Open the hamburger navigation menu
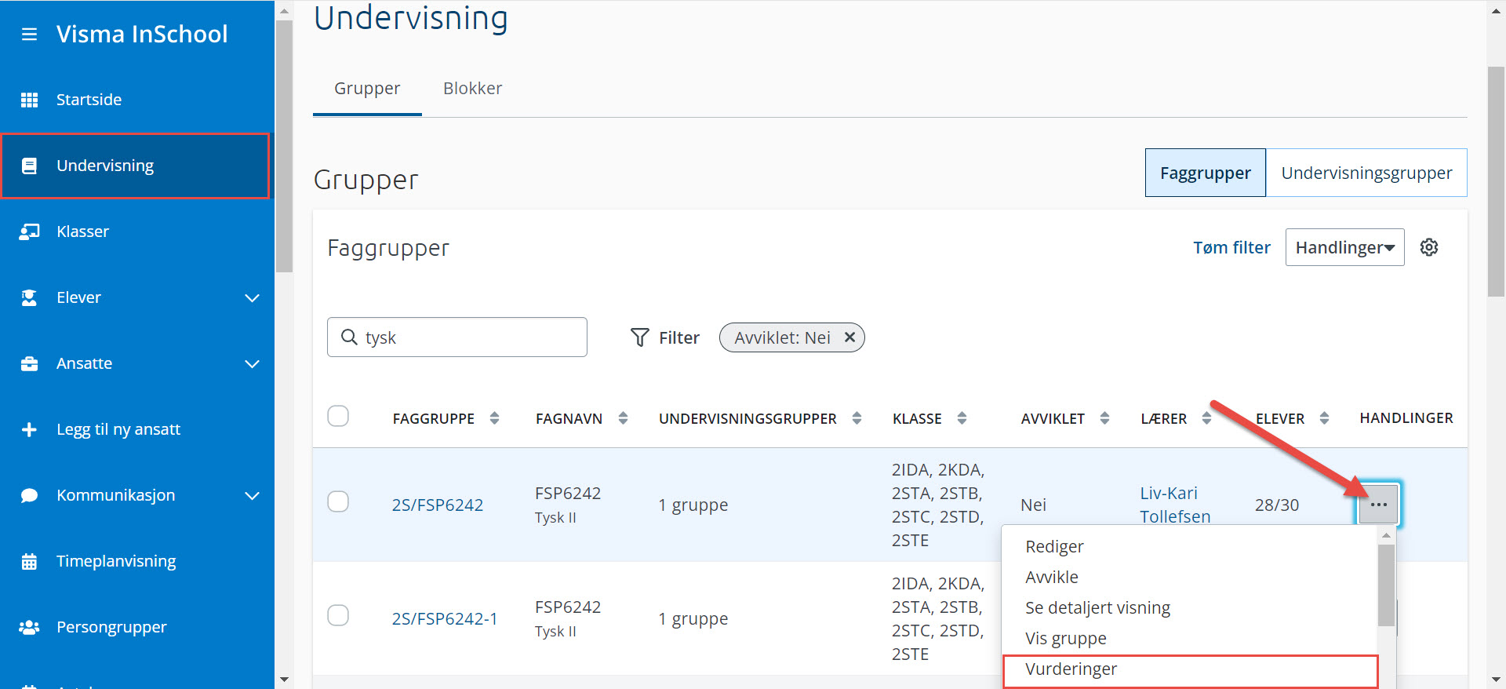This screenshot has width=1506, height=689. point(29,35)
